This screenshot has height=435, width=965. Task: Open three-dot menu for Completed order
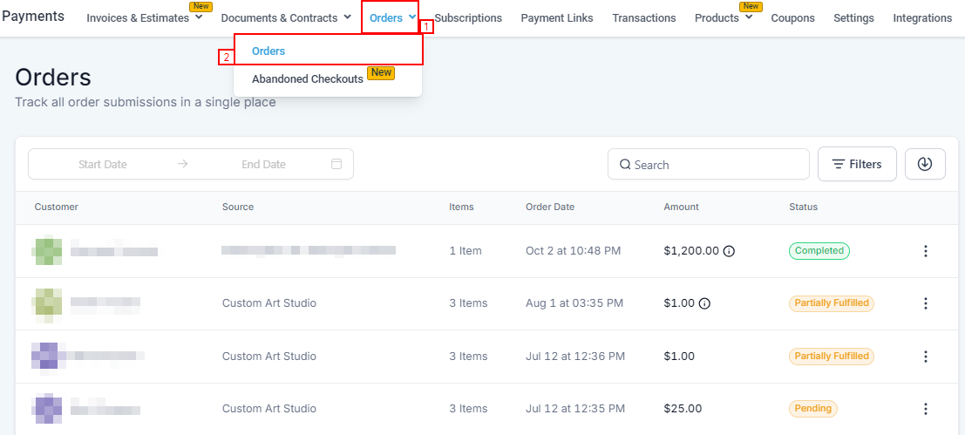(925, 251)
